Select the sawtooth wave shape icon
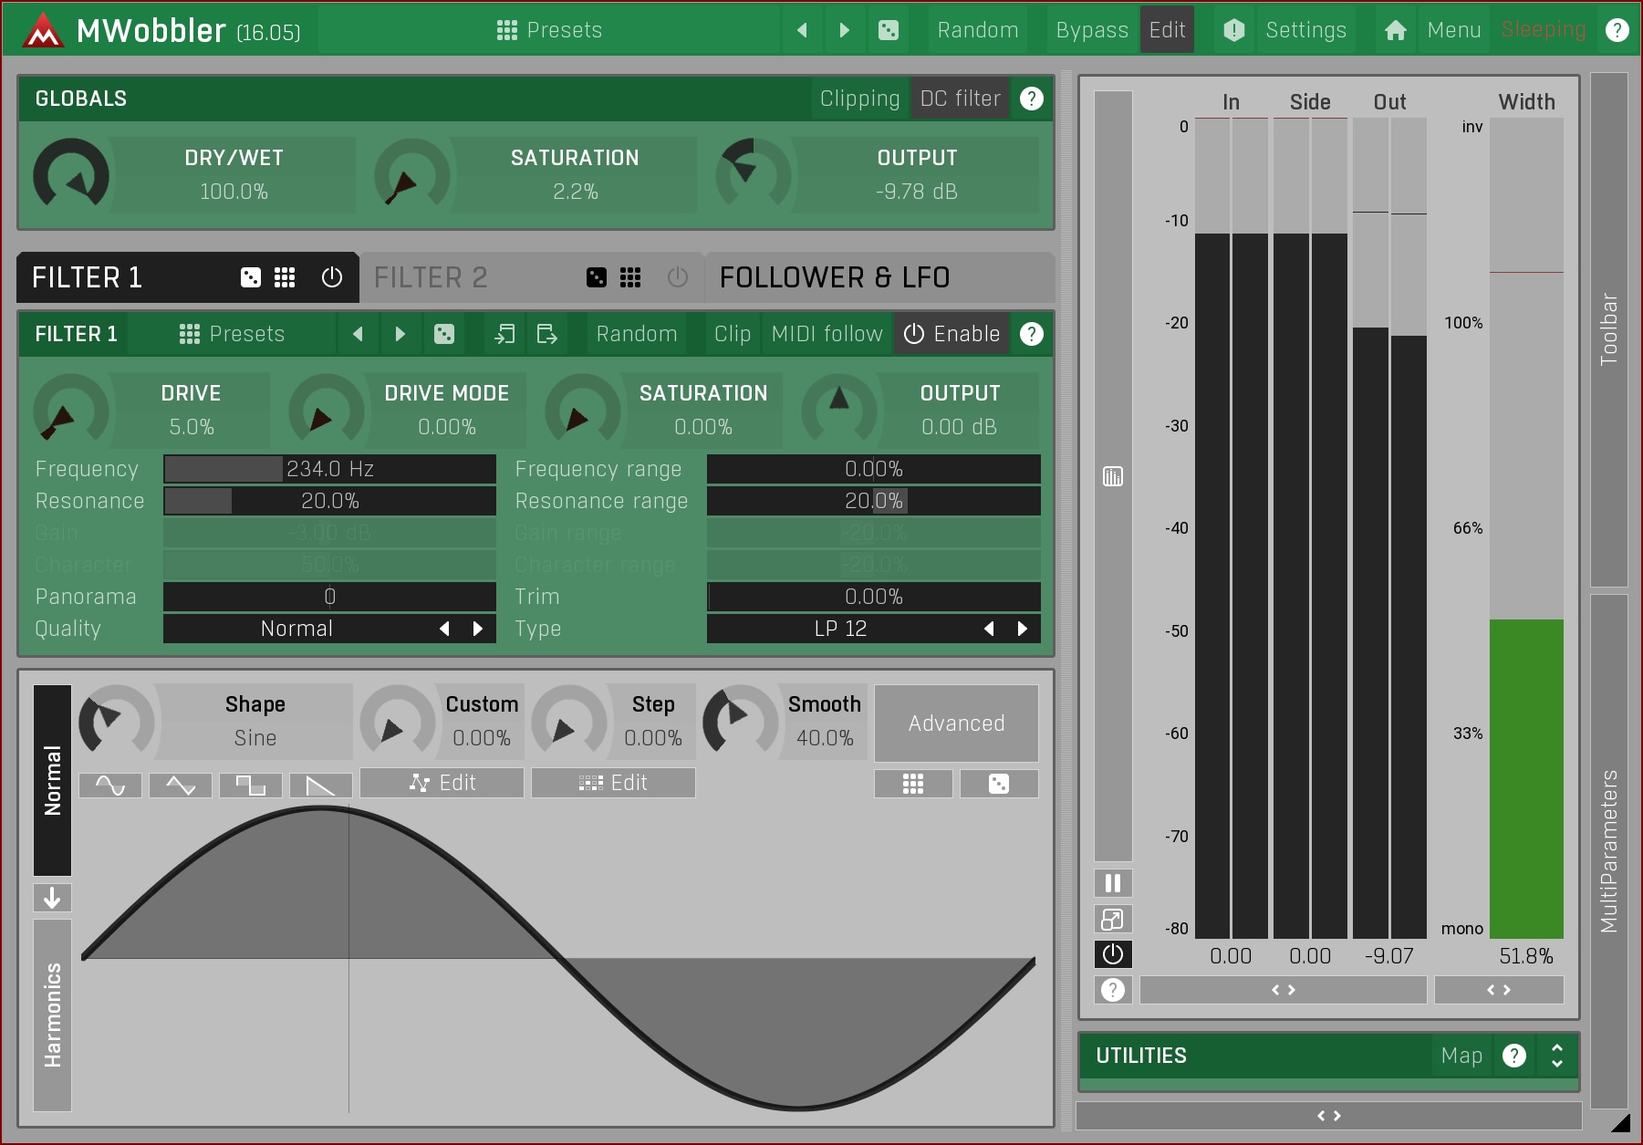1643x1145 pixels. 321,785
